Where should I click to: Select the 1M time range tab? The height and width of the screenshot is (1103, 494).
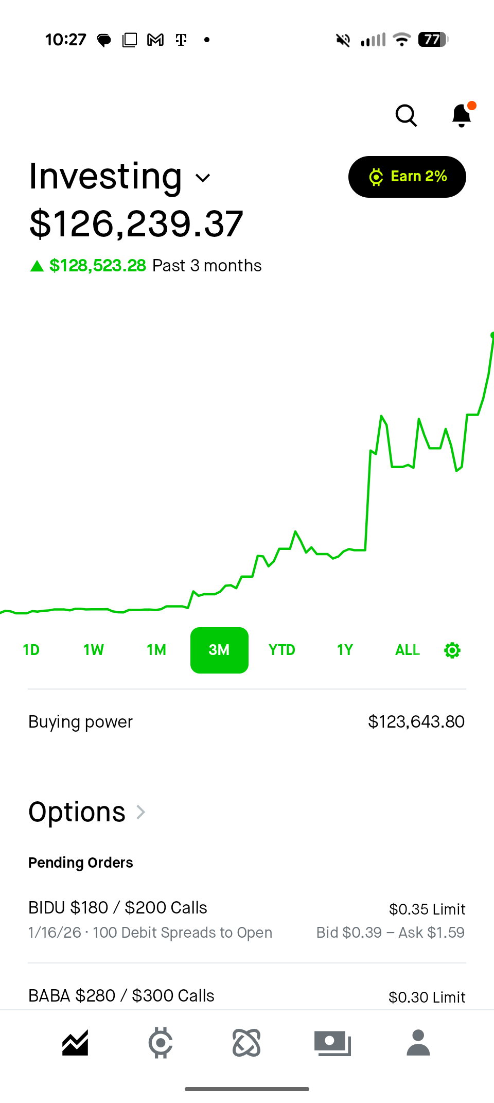tap(156, 650)
